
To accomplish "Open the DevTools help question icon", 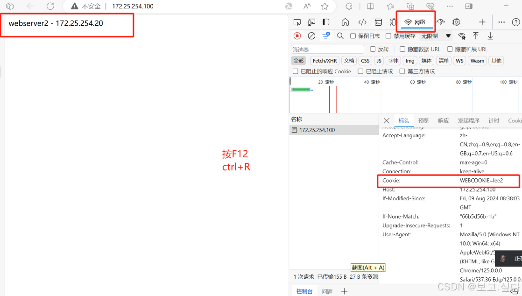I will pos(515,22).
